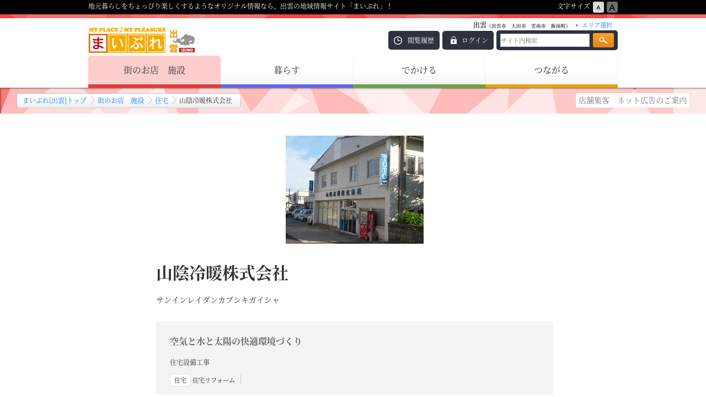Switch to the 暮らす tab
706x397 pixels.
point(287,71)
